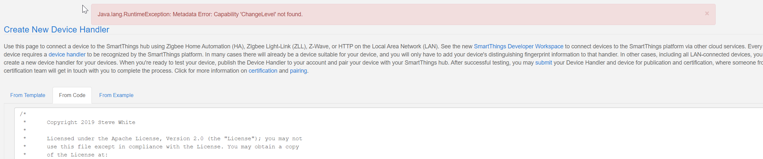
Task: Click the opening '/*' comment line
Action: pos(23,114)
